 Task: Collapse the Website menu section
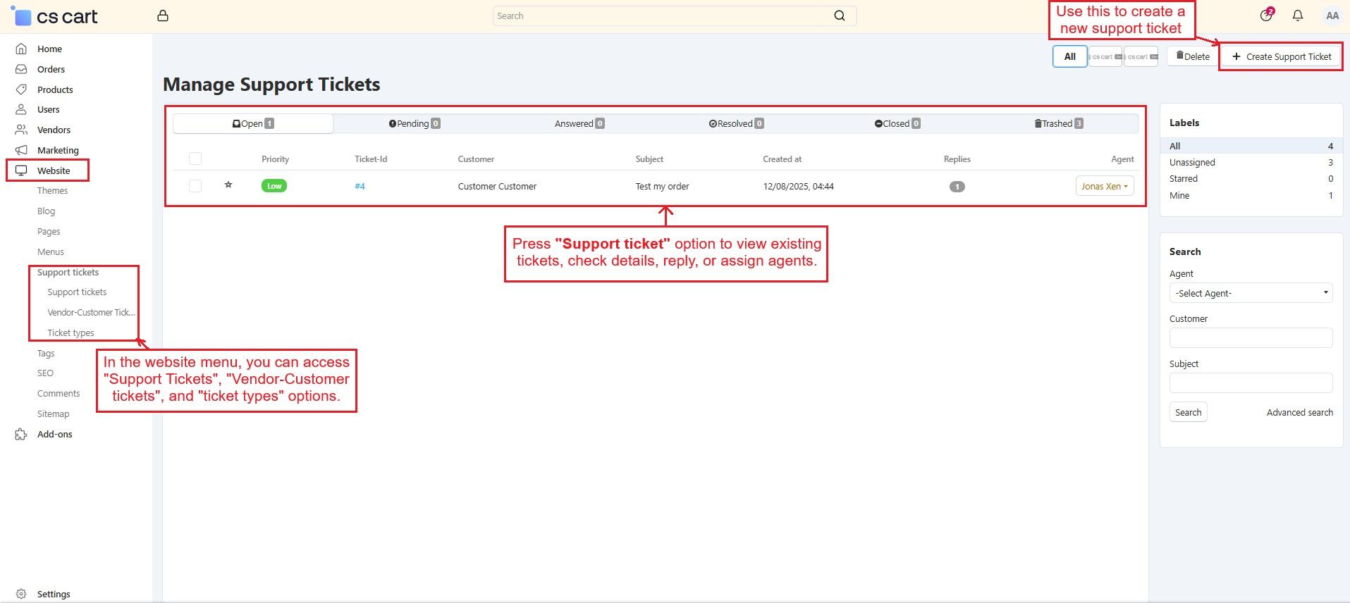[53, 170]
